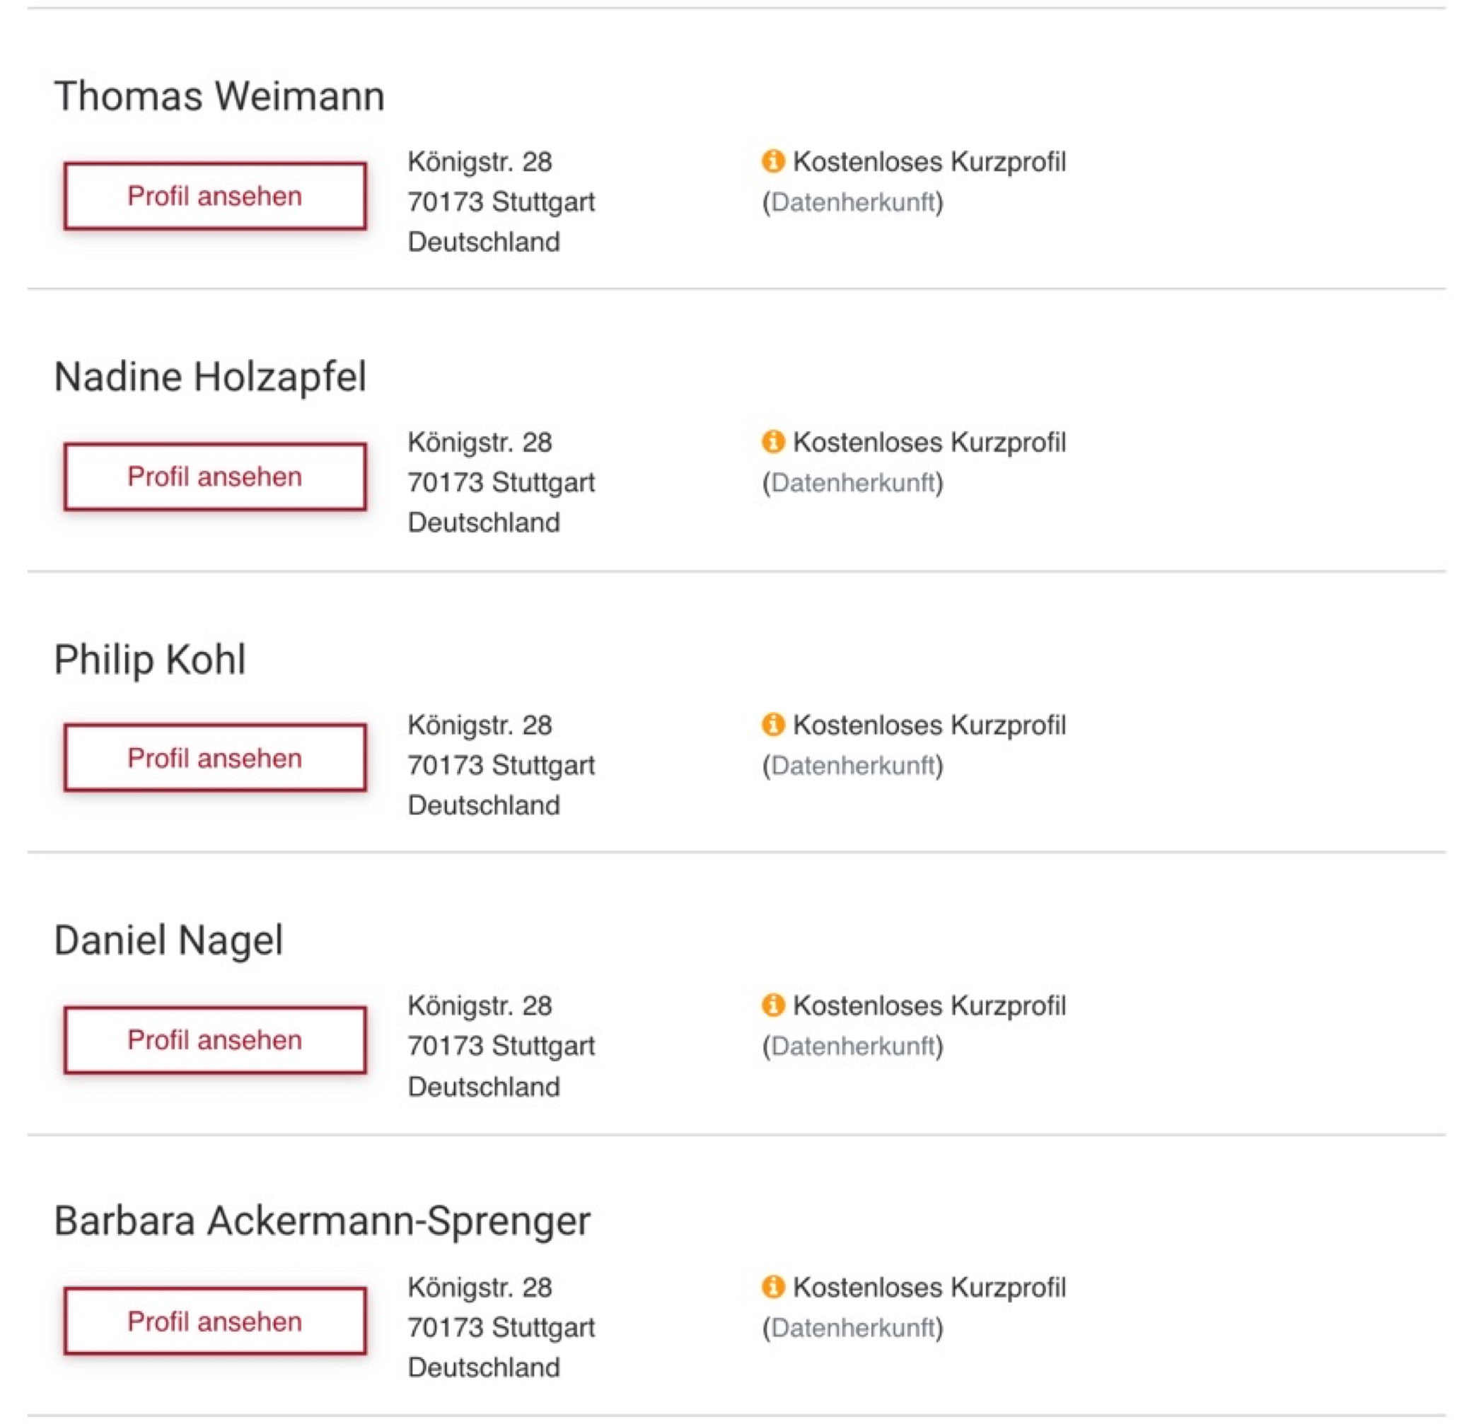The height and width of the screenshot is (1424, 1474).
Task: Click the Barbara Ackermann-Sprenger name heading
Action: [322, 1221]
